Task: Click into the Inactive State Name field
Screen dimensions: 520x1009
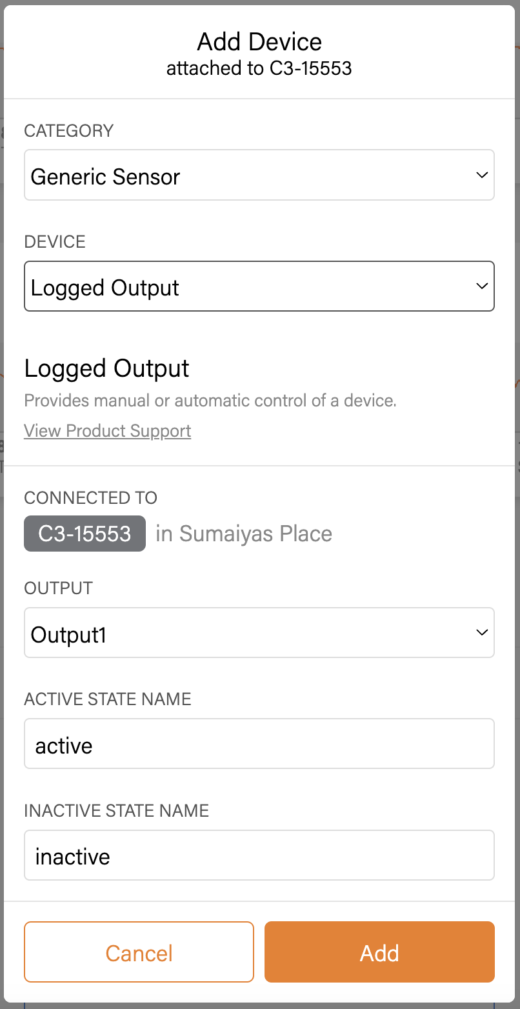Action: click(259, 855)
